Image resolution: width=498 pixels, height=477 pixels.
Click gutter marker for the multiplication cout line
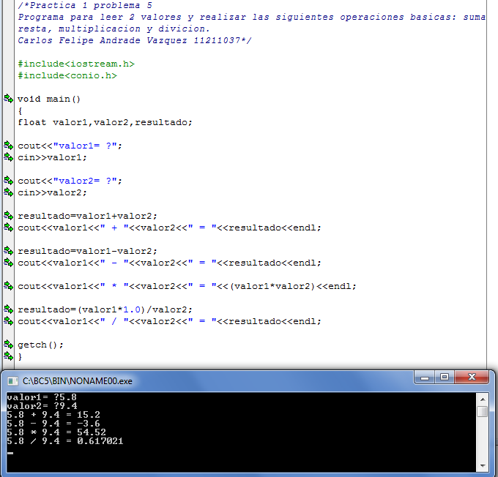pyautogui.click(x=9, y=286)
